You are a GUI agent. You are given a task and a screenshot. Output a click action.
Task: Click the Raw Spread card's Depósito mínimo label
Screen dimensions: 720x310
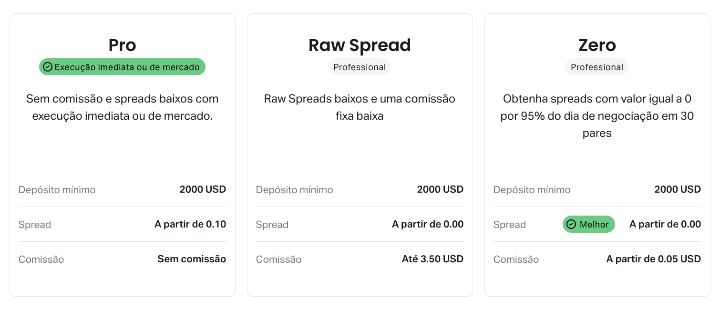(294, 190)
